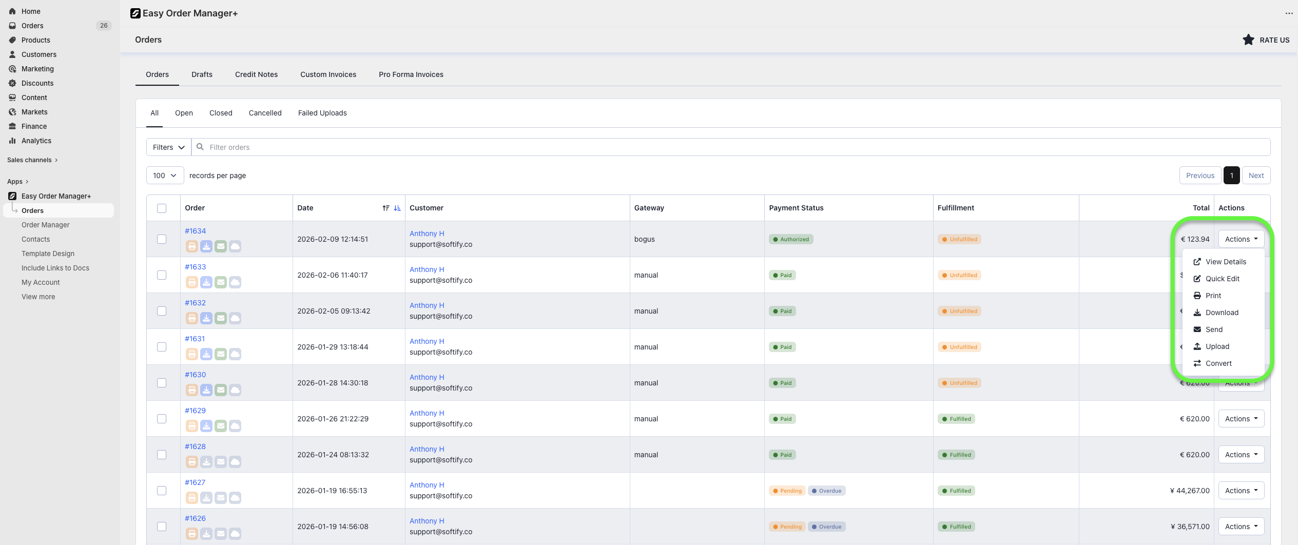The height and width of the screenshot is (545, 1298).
Task: Sort the Date column ascending
Action: 386,208
